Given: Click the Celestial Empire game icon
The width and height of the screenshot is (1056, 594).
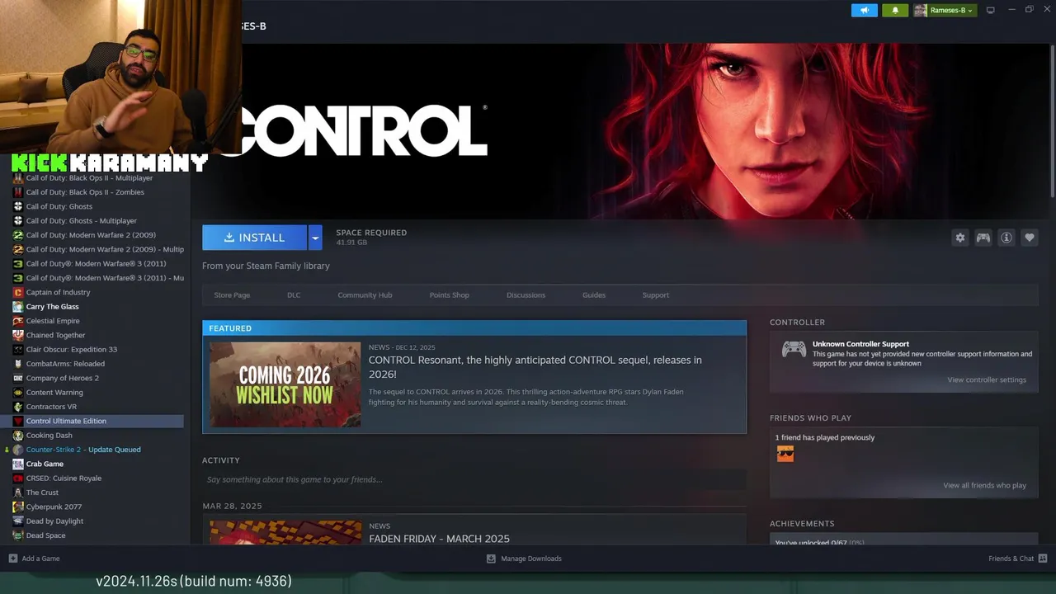Looking at the screenshot, I should point(18,321).
